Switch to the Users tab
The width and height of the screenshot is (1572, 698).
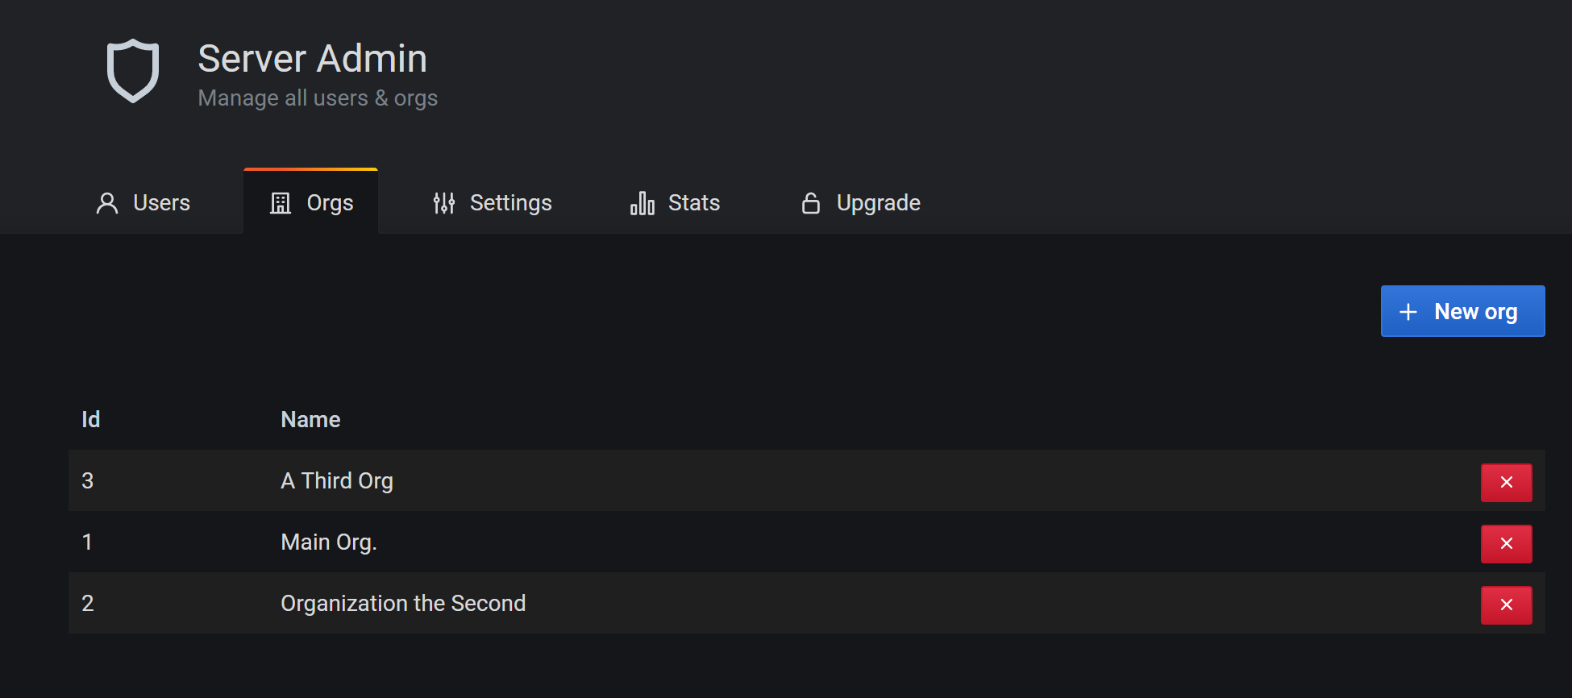coord(160,203)
